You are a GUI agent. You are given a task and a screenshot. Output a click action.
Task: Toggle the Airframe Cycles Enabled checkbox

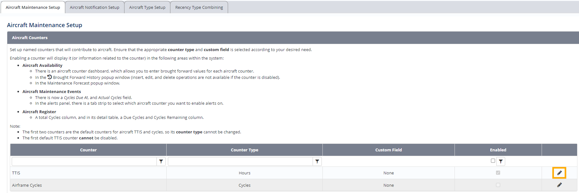pos(498,185)
